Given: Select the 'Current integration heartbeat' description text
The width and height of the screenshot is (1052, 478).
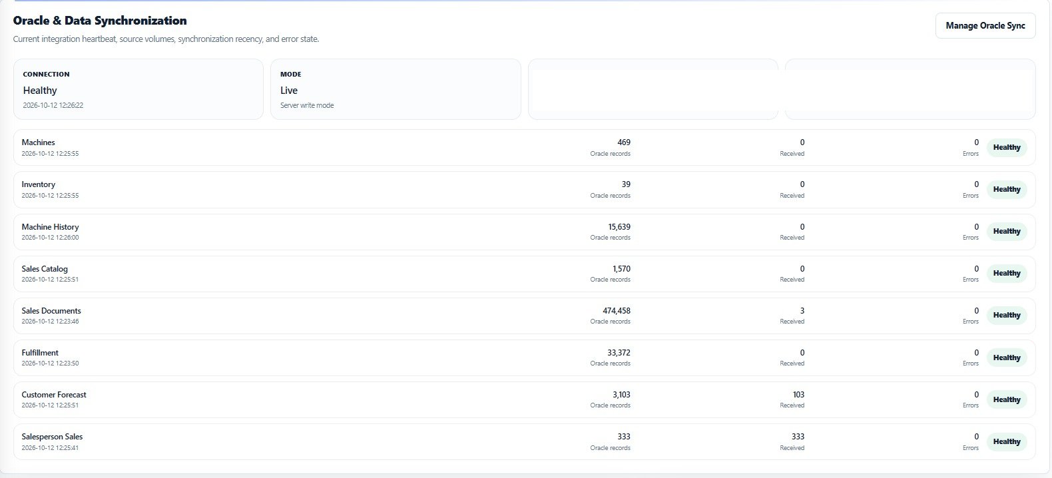Looking at the screenshot, I should click(166, 39).
